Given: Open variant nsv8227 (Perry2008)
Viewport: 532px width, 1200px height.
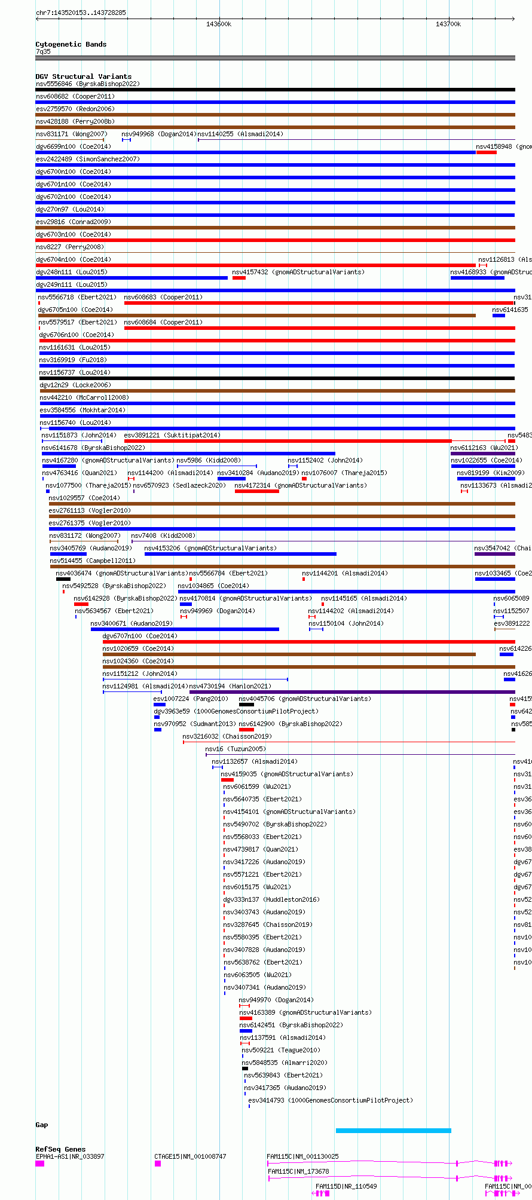Looking at the screenshot, I should pos(275,253).
